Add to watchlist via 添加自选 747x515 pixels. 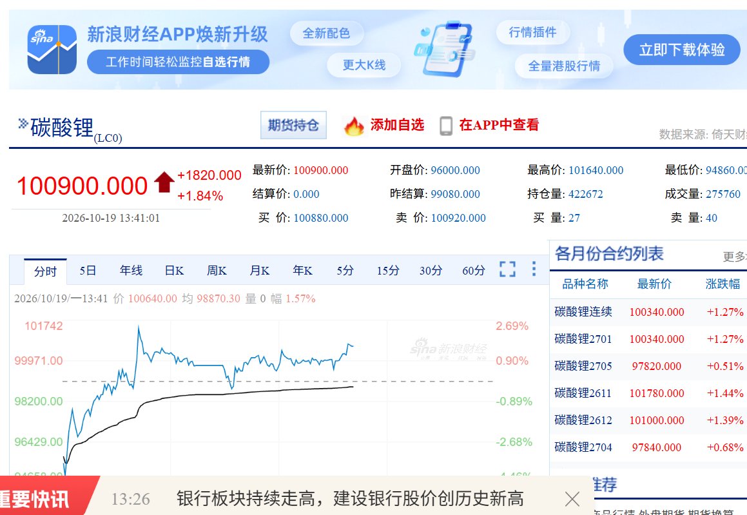pyautogui.click(x=397, y=125)
